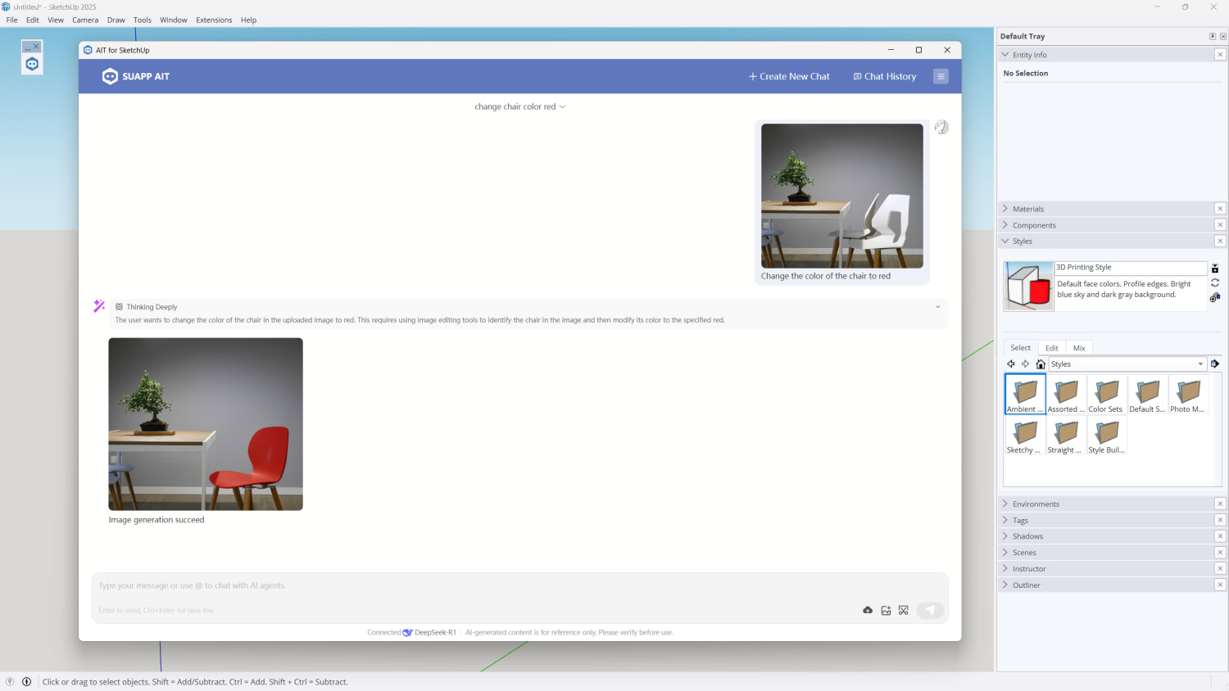Open Chat History
The width and height of the screenshot is (1229, 691).
click(885, 76)
